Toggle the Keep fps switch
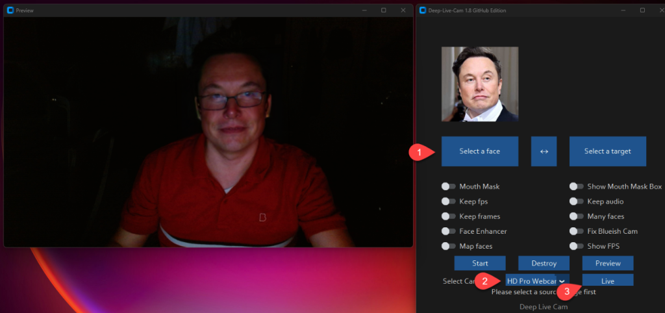This screenshot has height=313, width=665. (x=448, y=201)
